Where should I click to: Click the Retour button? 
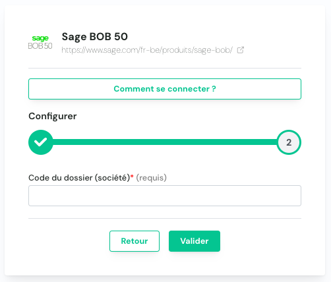(135, 241)
